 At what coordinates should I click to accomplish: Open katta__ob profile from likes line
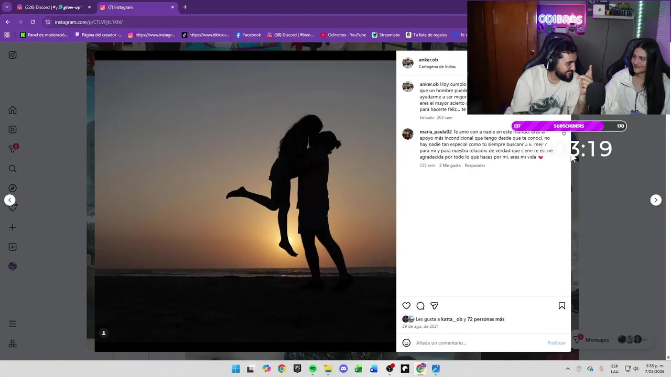click(x=451, y=319)
